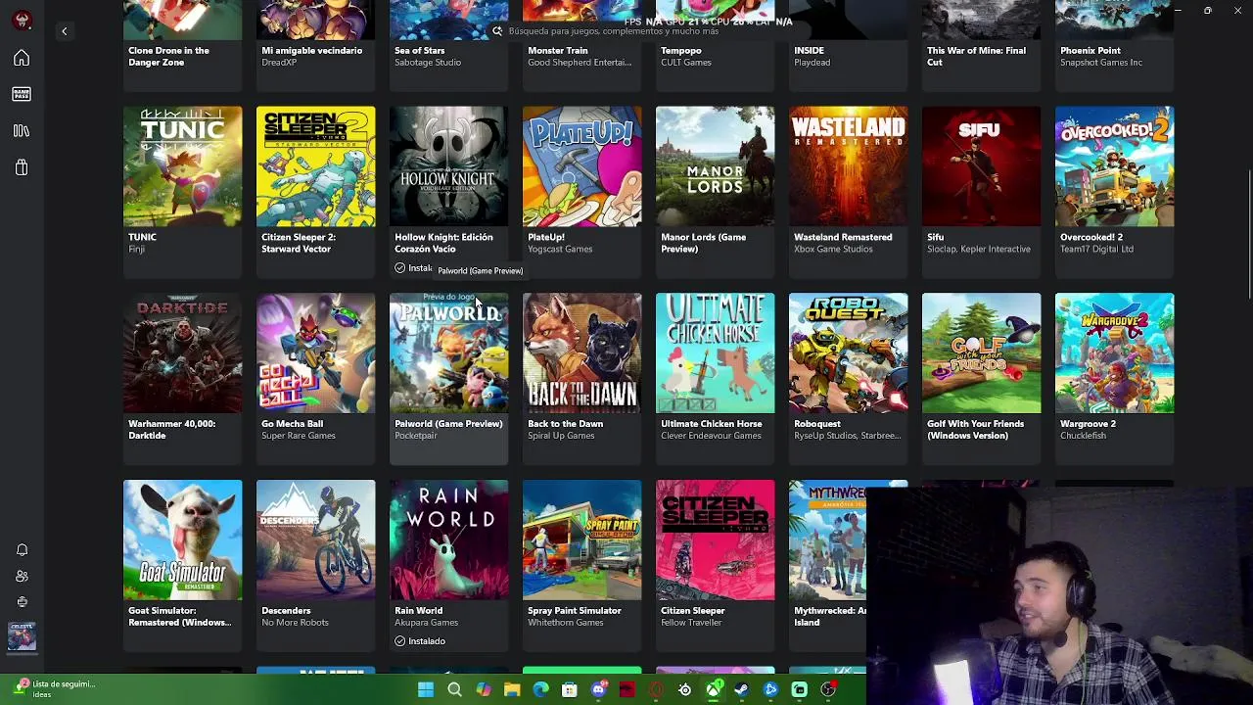Click the back arrow
The image size is (1253, 705).
(65, 31)
